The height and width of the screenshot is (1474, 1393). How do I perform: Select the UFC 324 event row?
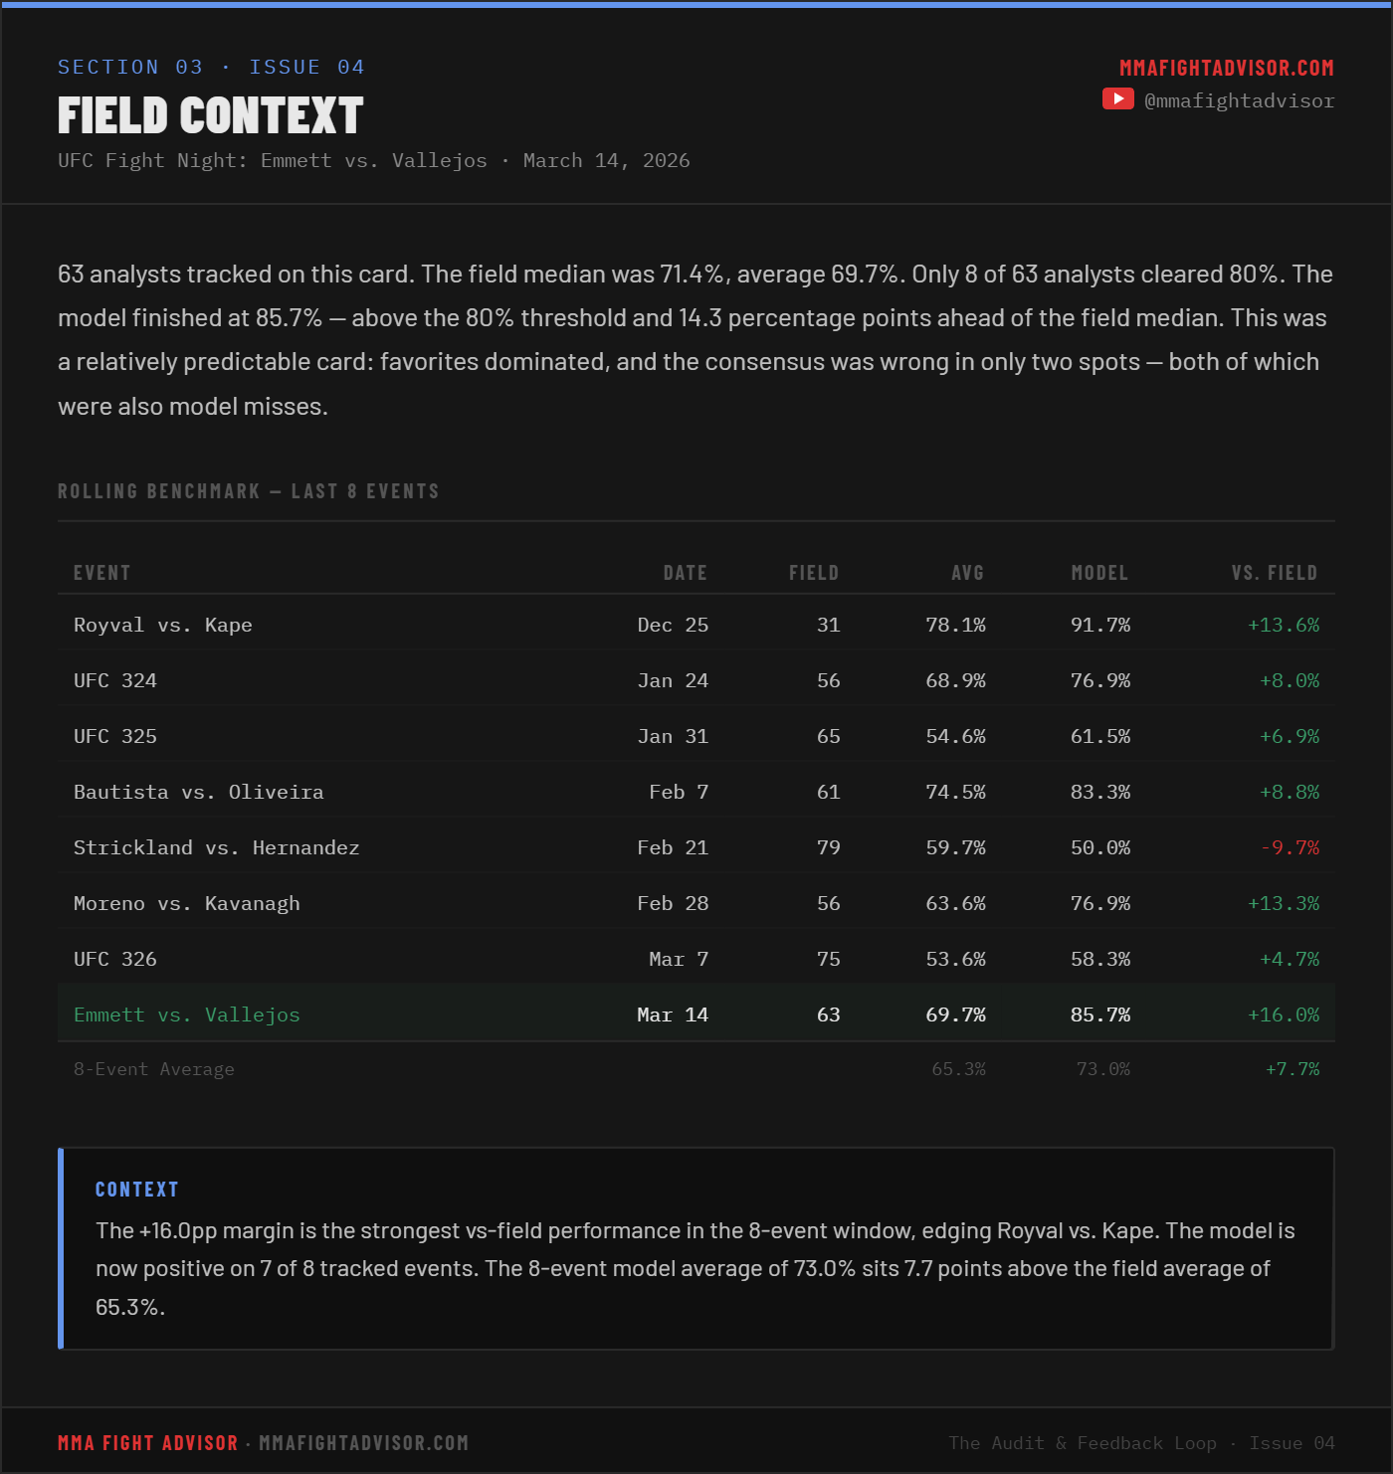pyautogui.click(x=696, y=679)
